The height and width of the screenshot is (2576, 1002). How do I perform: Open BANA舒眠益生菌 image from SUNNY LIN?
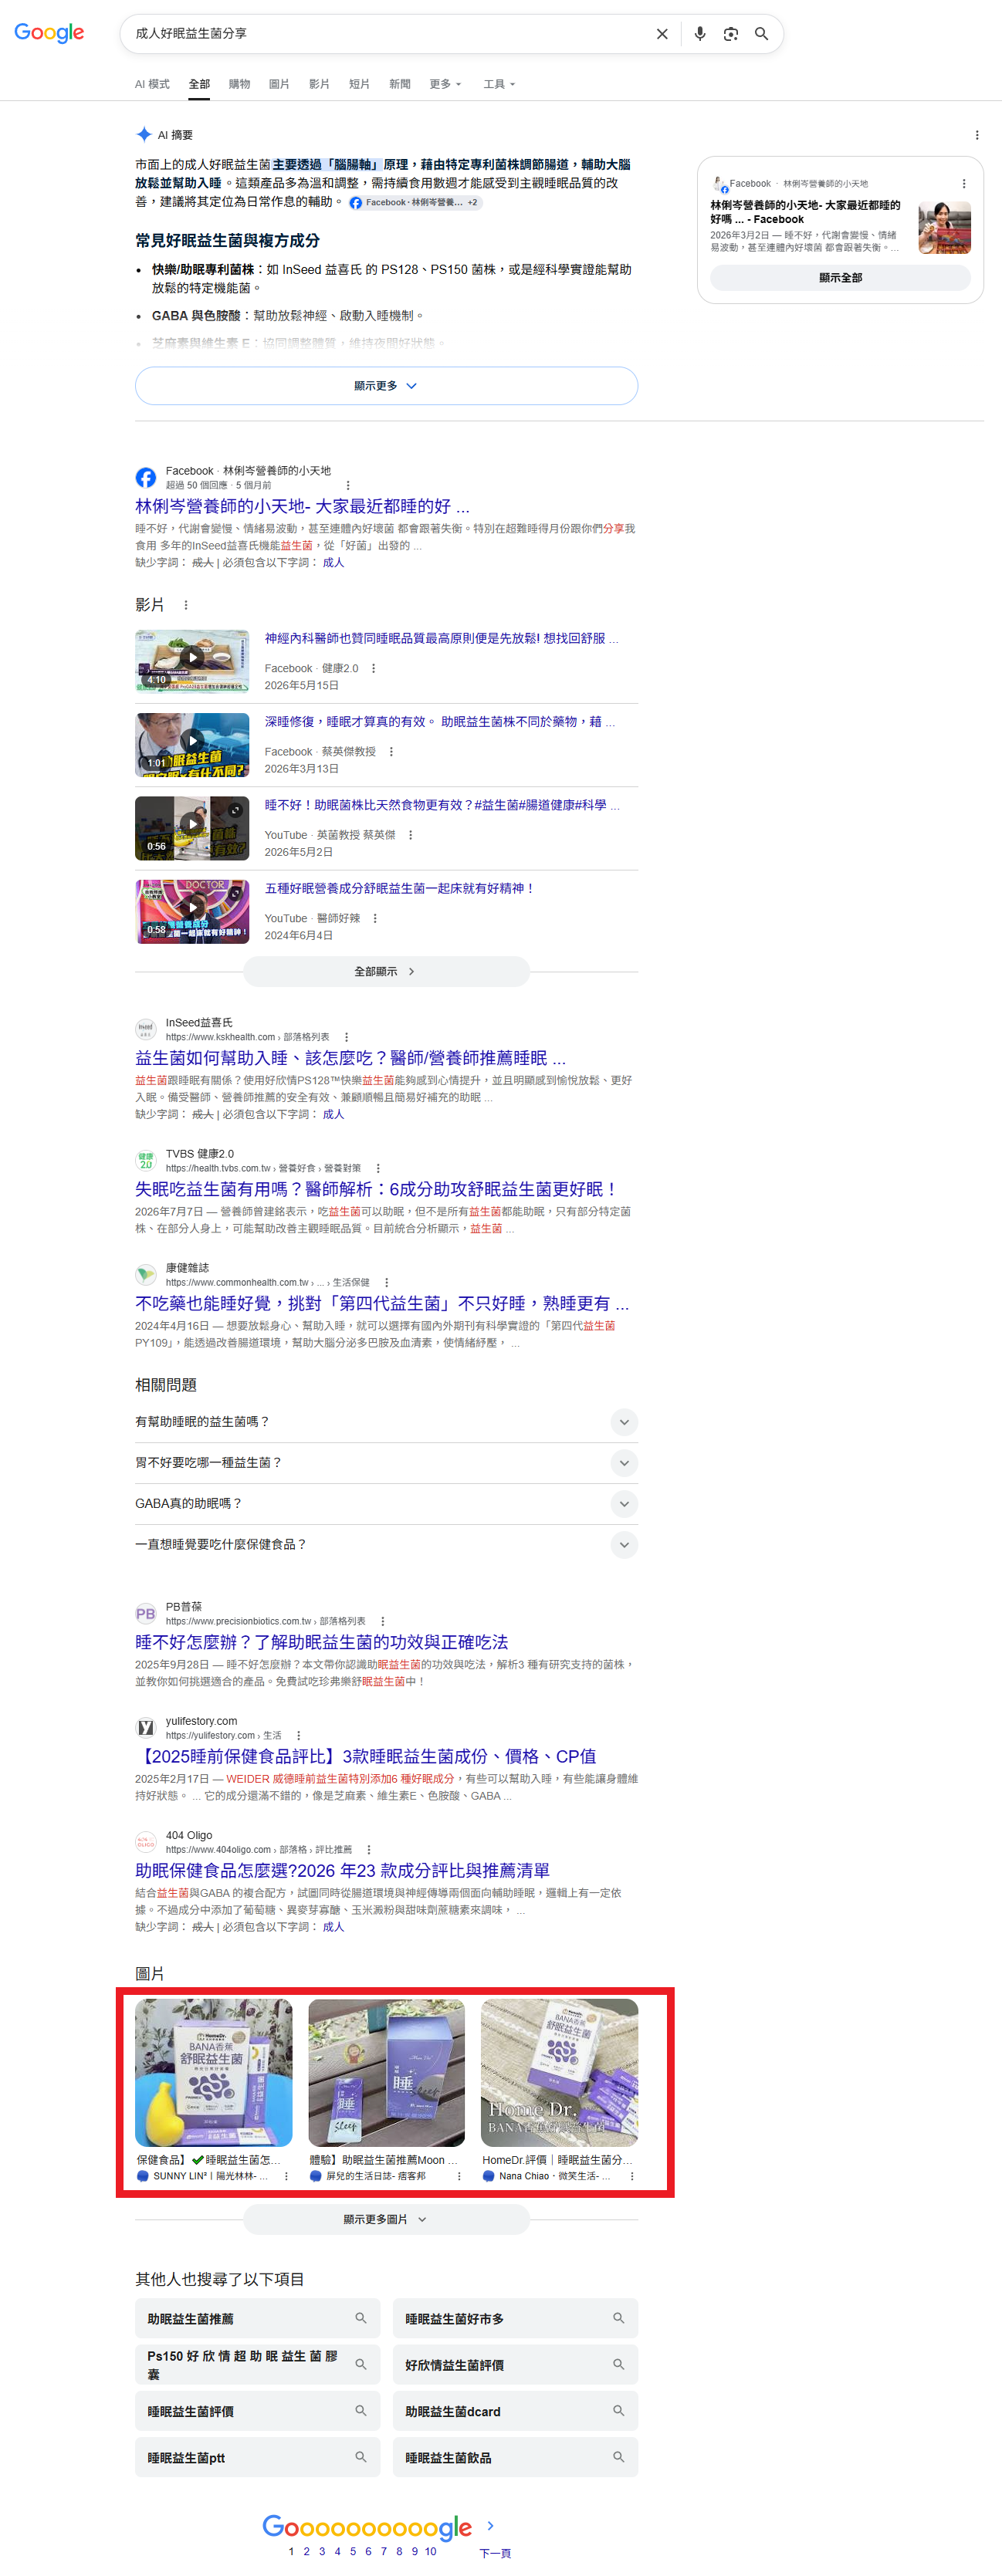coord(214,2072)
